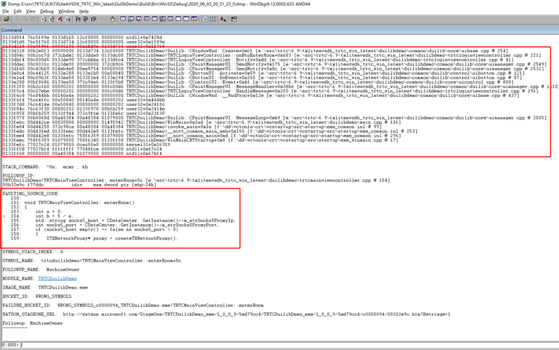The width and height of the screenshot is (559, 350).
Task: Click the FAILURE_BUCKET_ID line
Action: [x=133, y=305]
